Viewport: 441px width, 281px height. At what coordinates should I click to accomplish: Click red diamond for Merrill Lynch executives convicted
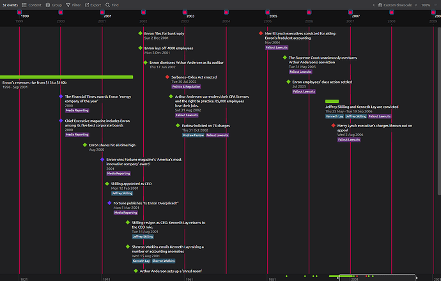pos(261,33)
